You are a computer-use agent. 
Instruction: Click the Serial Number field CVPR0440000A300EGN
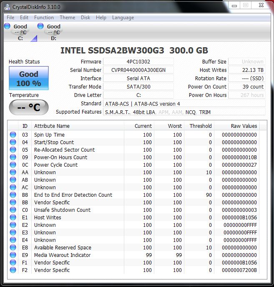(138, 70)
